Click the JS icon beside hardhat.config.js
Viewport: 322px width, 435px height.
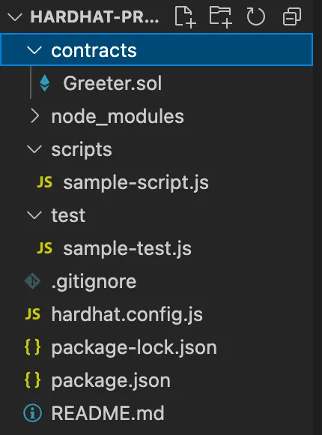click(33, 314)
